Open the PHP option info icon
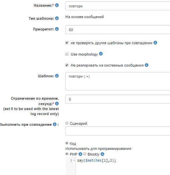Viewport: 170px width, 175px height. point(80,154)
